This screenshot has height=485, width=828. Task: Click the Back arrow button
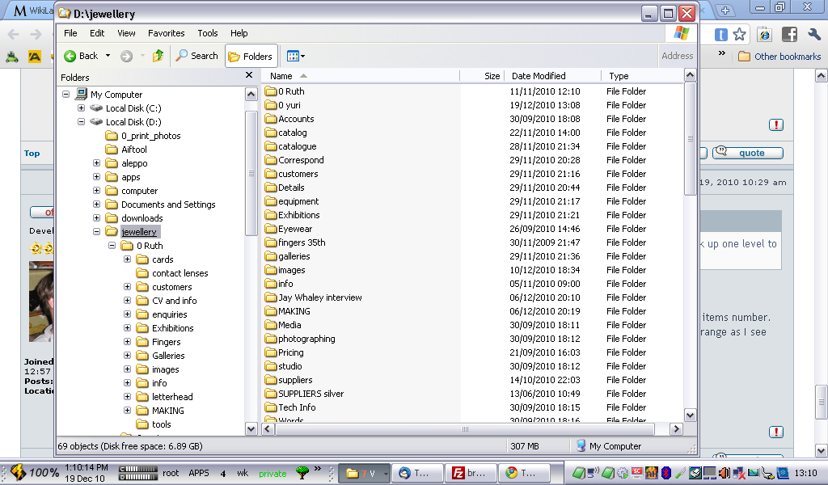(x=80, y=56)
